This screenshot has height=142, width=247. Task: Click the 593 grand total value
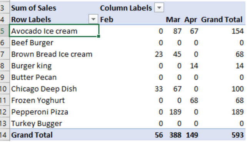tap(237, 135)
